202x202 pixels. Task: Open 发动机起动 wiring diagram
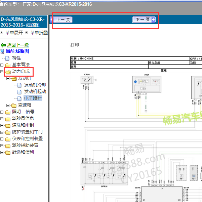(x=35, y=92)
